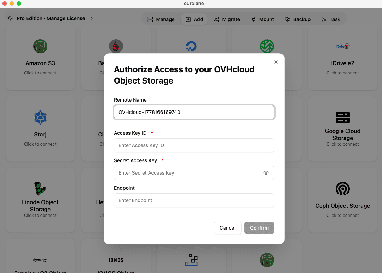Click the Storj blue hexagon icon

click(x=40, y=117)
